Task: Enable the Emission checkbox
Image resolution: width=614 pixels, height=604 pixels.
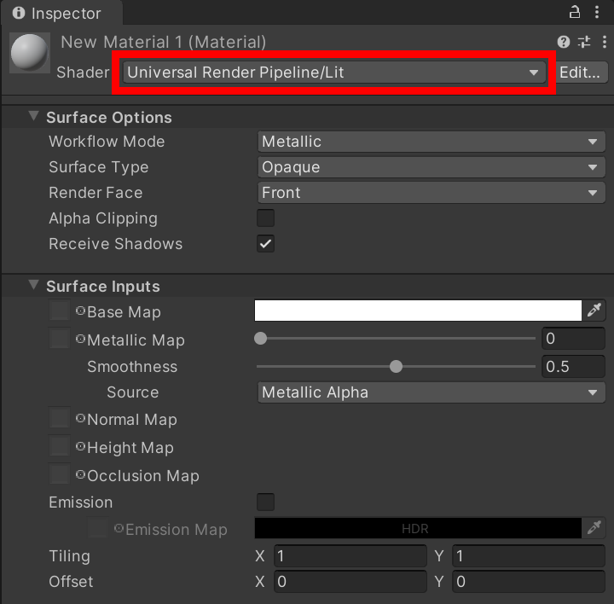Action: tap(265, 502)
